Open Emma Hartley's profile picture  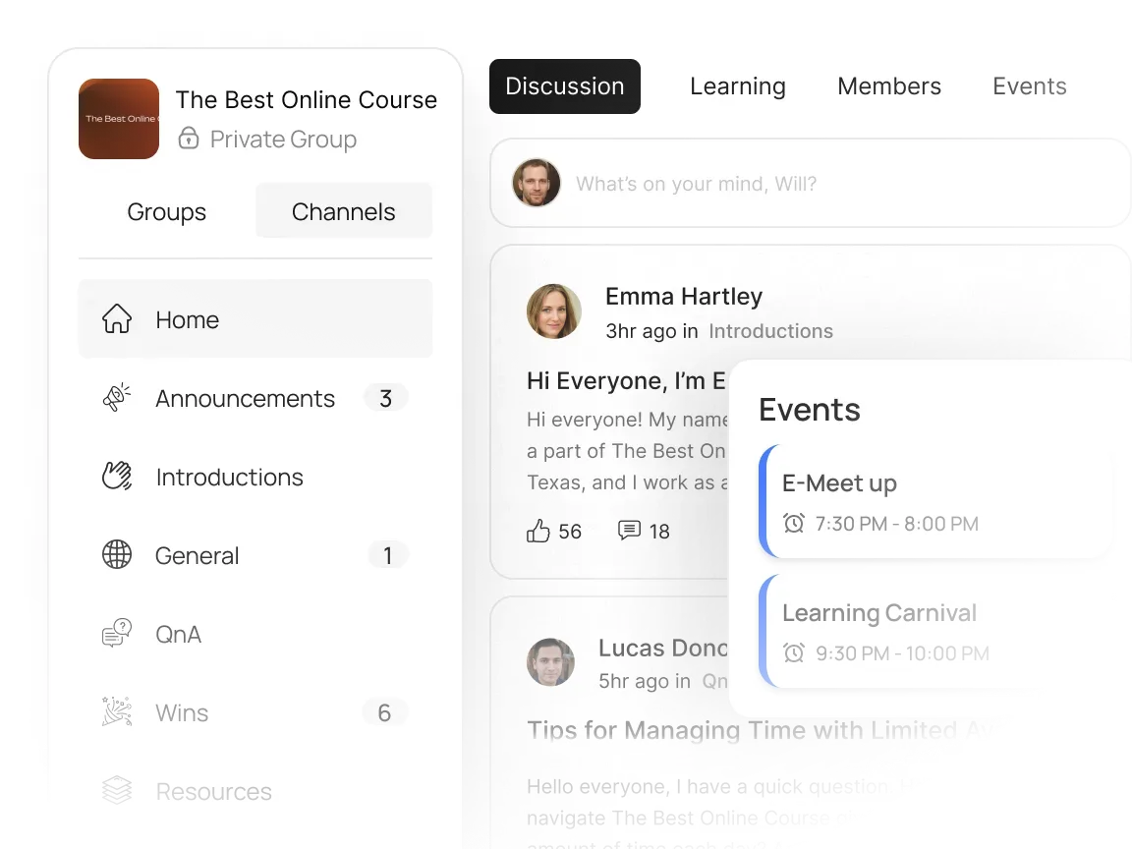pyautogui.click(x=554, y=311)
